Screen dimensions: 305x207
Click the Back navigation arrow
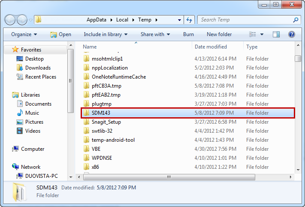tap(10, 20)
